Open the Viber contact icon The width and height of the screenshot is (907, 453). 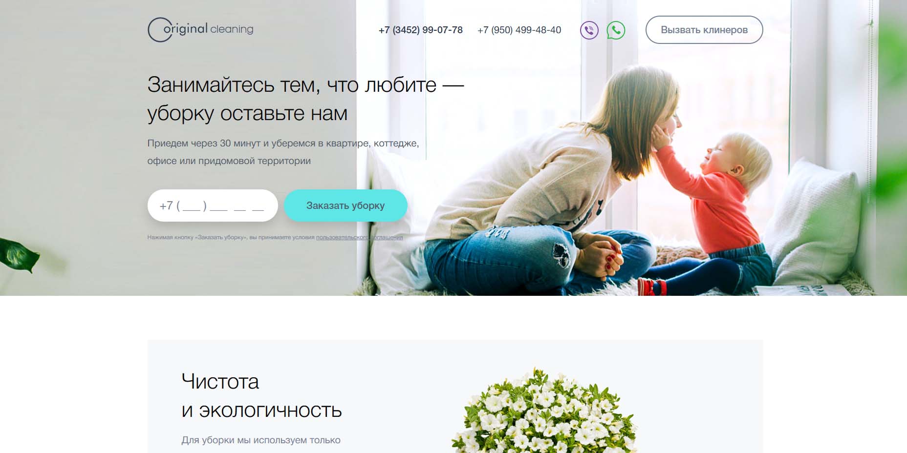click(x=589, y=30)
